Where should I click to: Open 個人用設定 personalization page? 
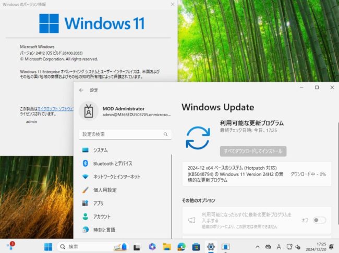tap(104, 190)
